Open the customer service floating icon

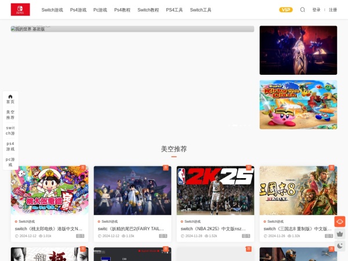pyautogui.click(x=340, y=222)
